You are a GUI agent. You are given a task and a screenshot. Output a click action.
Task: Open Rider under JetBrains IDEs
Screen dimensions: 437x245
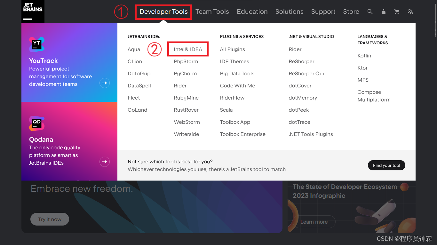coord(180,86)
